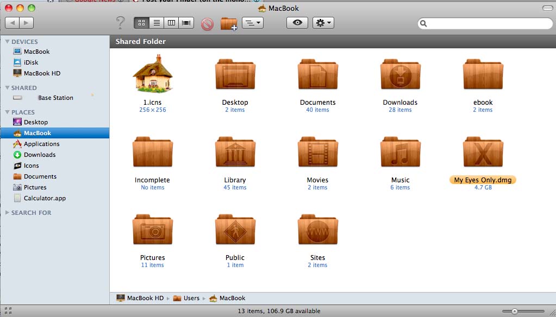This screenshot has width=556, height=317.
Task: Open Icons in the sidebar
Action: (54, 166)
